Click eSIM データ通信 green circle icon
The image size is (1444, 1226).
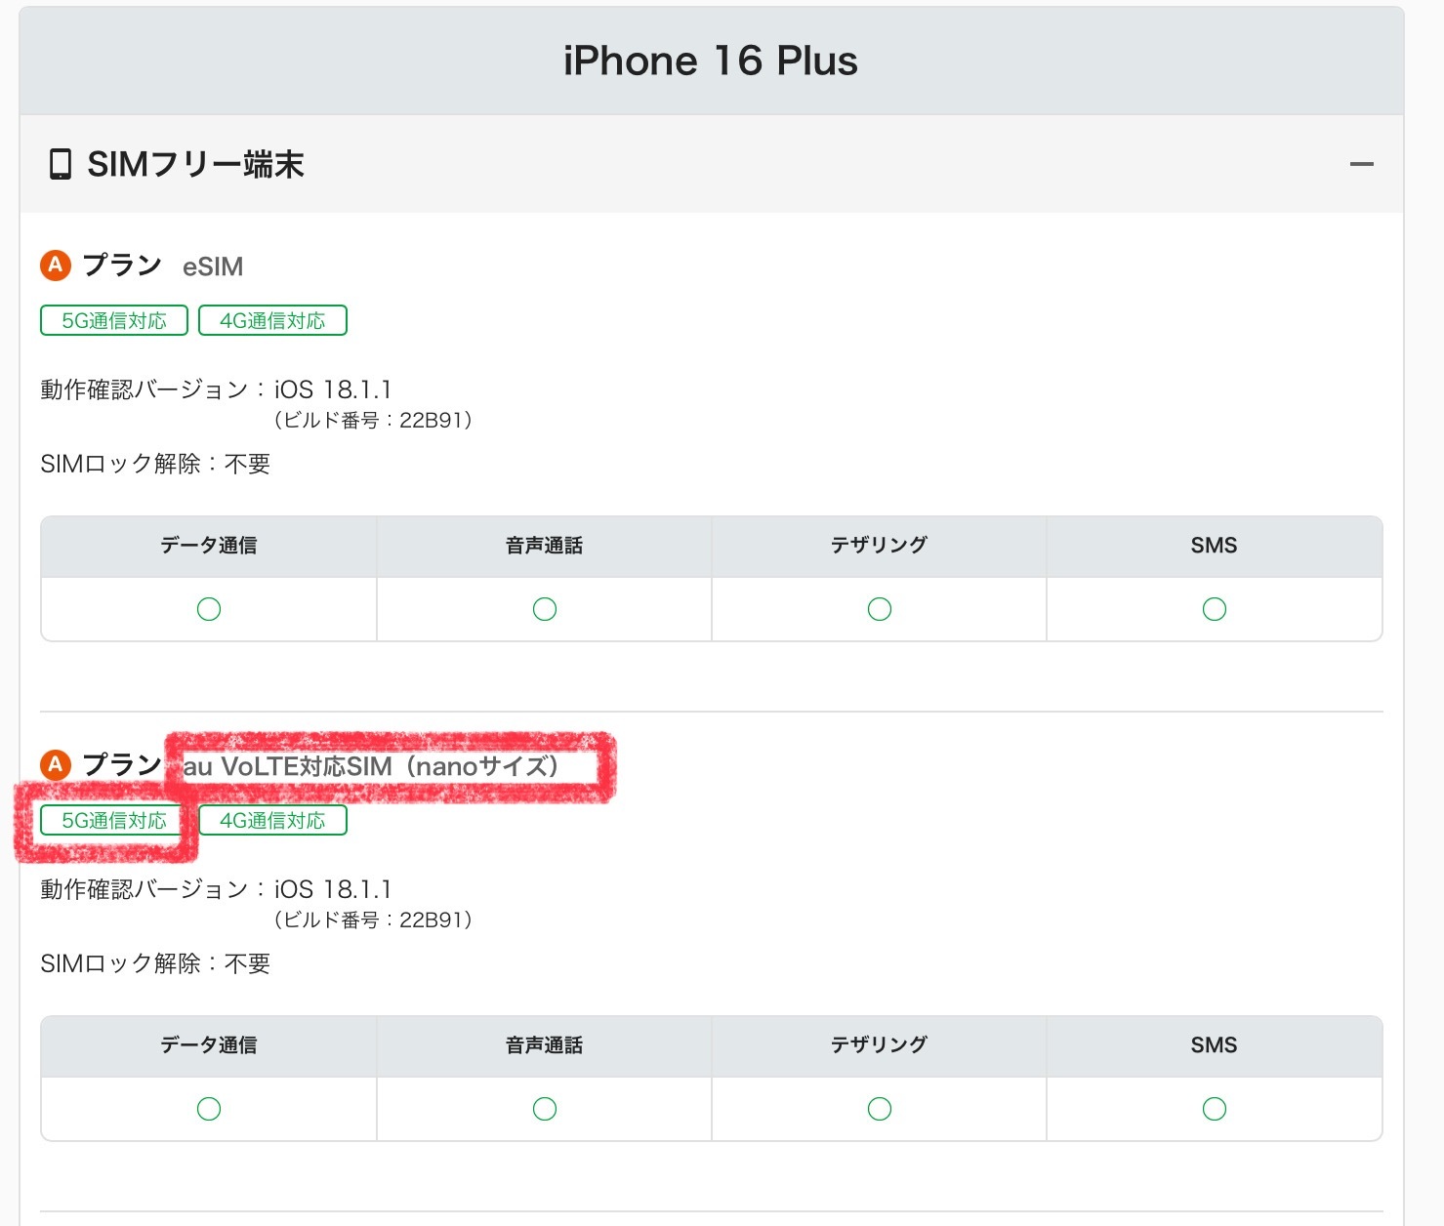209,609
